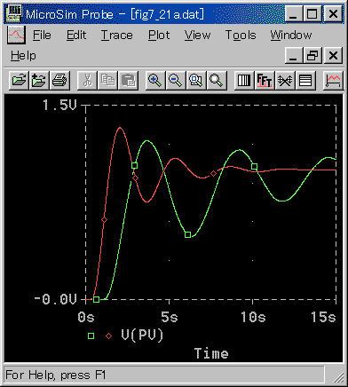The width and height of the screenshot is (348, 387).
Task: Click the Performance Analysis icon
Action: [x=285, y=80]
